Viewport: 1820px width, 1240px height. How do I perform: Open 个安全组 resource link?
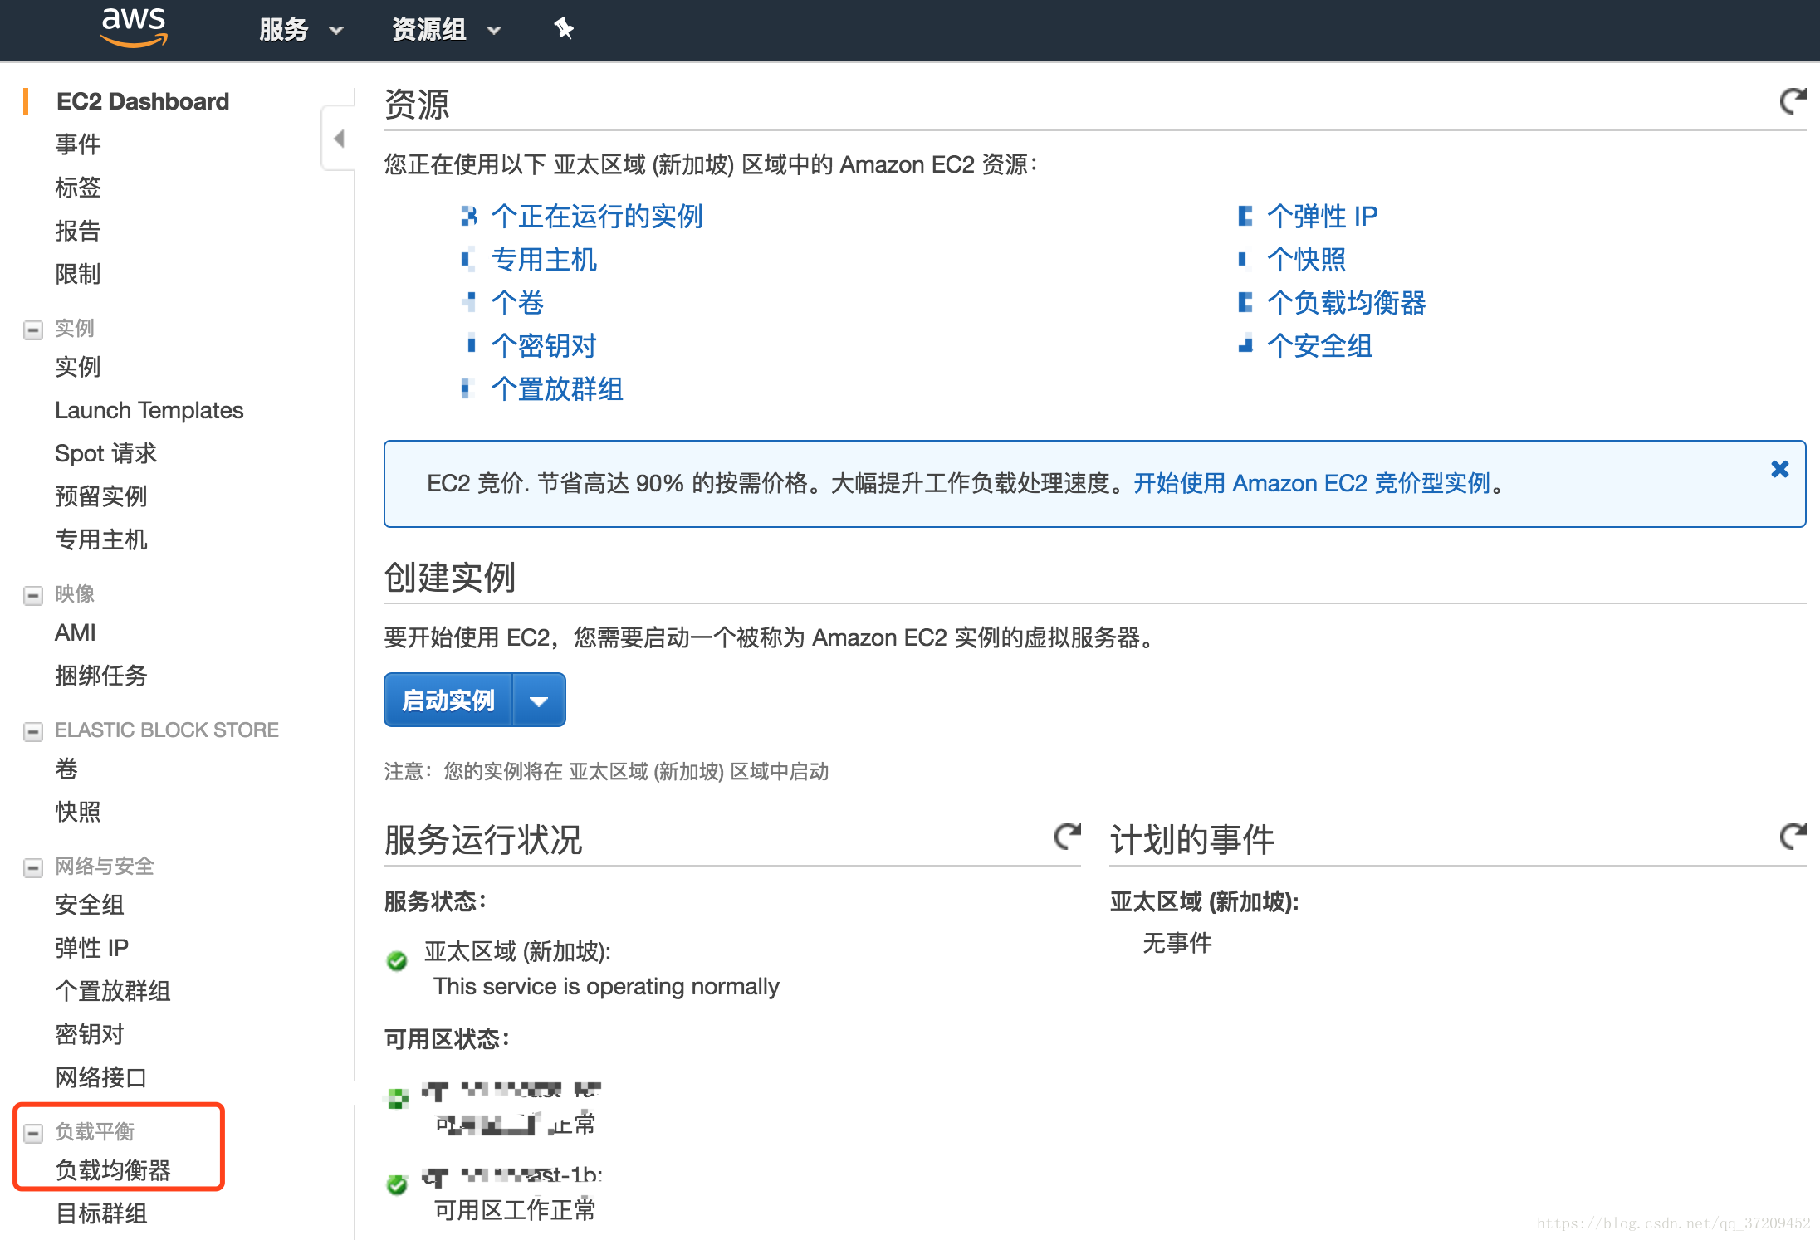click(1319, 346)
